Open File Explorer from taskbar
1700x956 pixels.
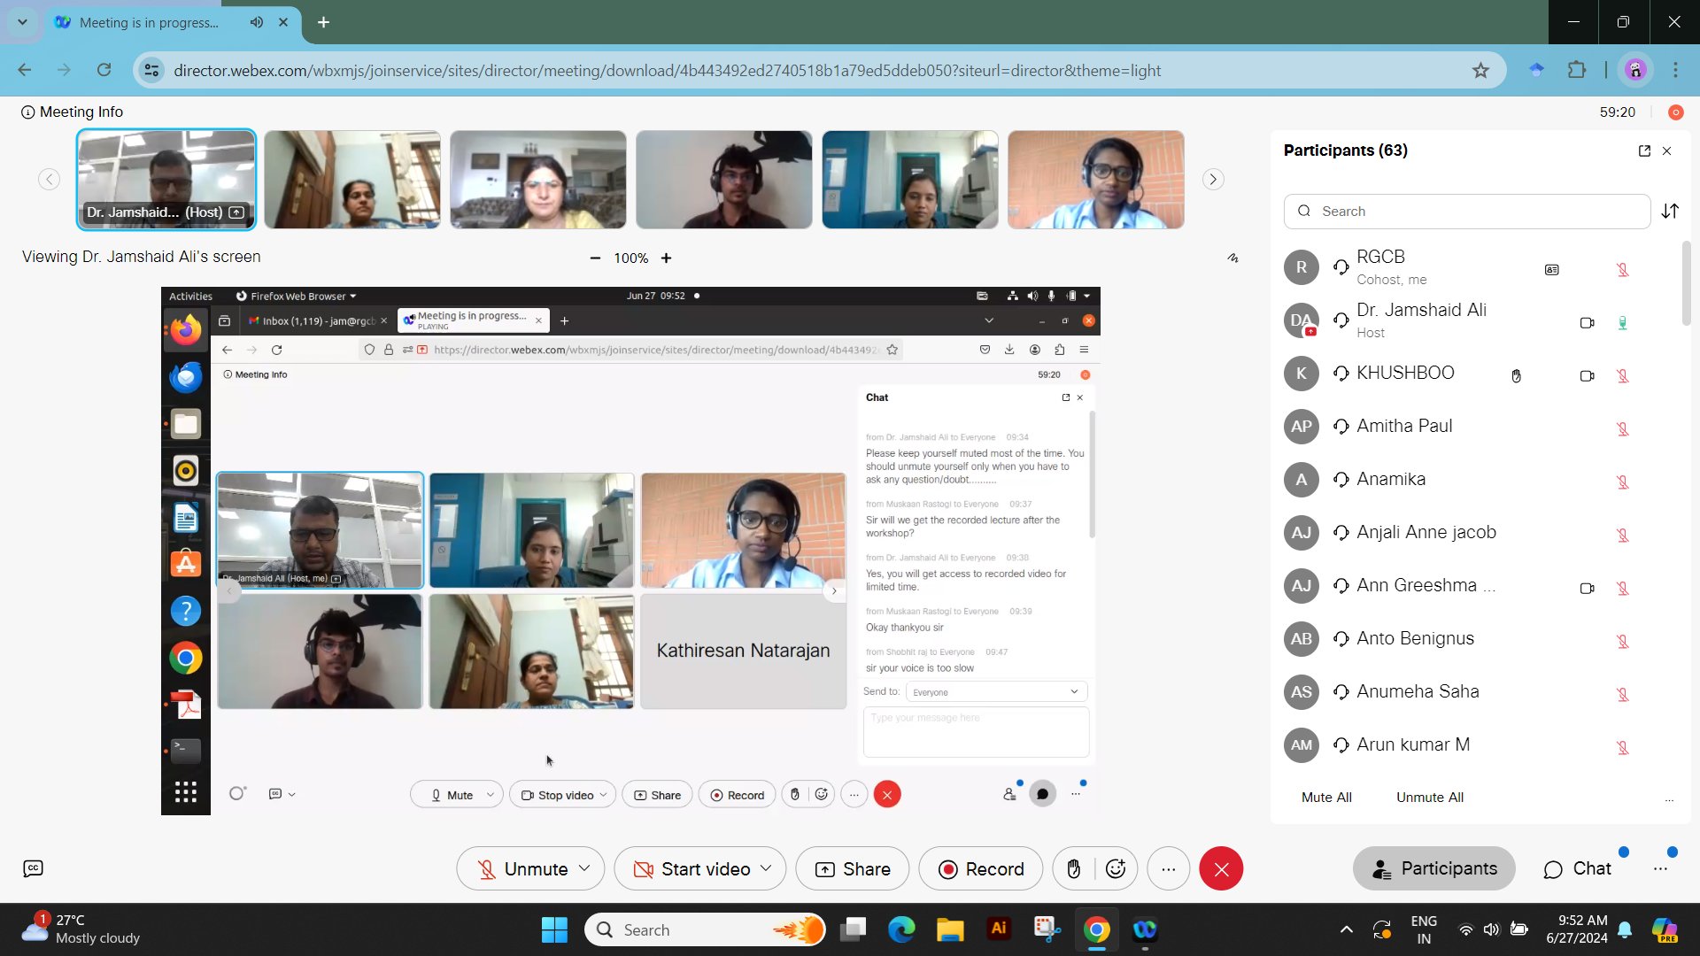coord(950,929)
